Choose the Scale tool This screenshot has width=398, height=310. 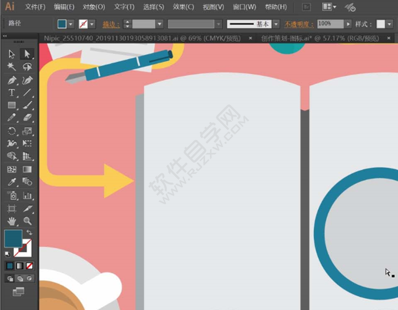coord(27,131)
